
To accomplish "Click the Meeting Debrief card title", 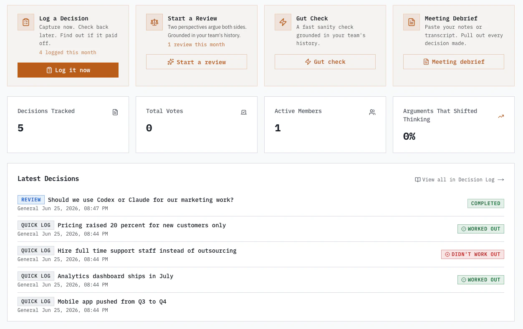I will coord(451,18).
